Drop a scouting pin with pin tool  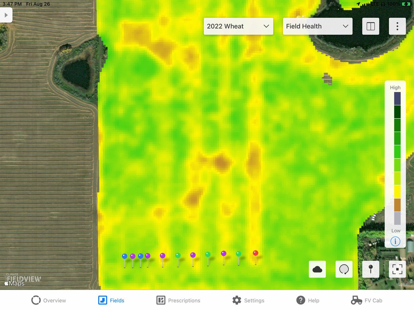(x=371, y=269)
